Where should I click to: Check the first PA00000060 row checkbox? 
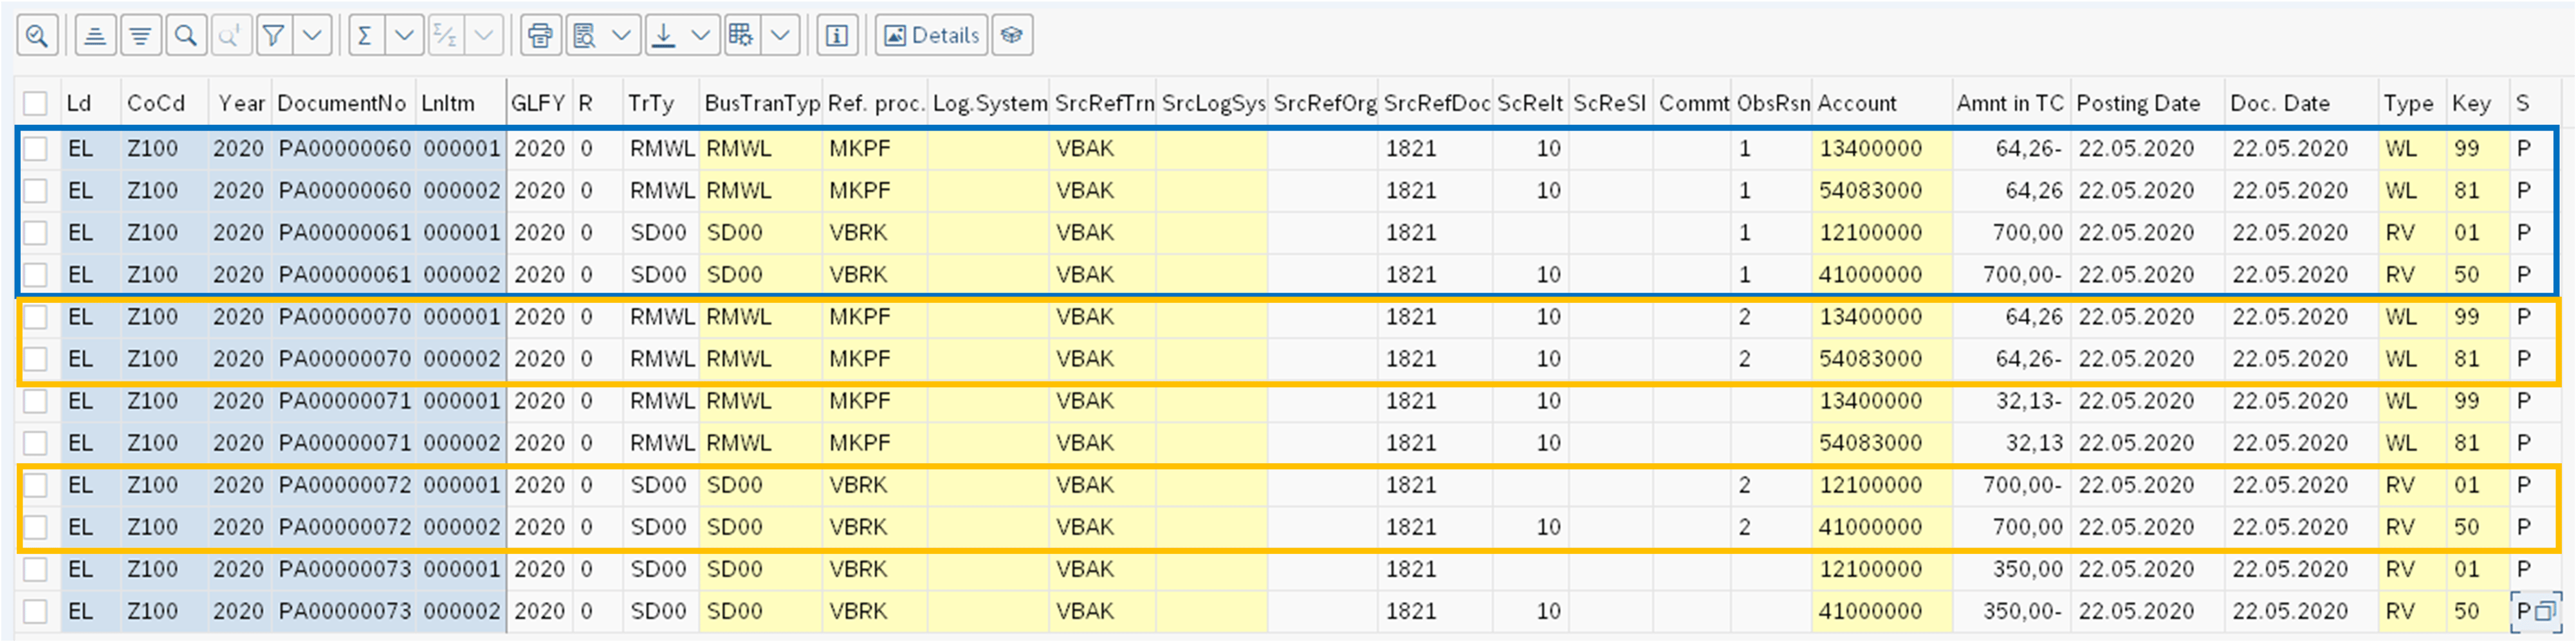(35, 147)
